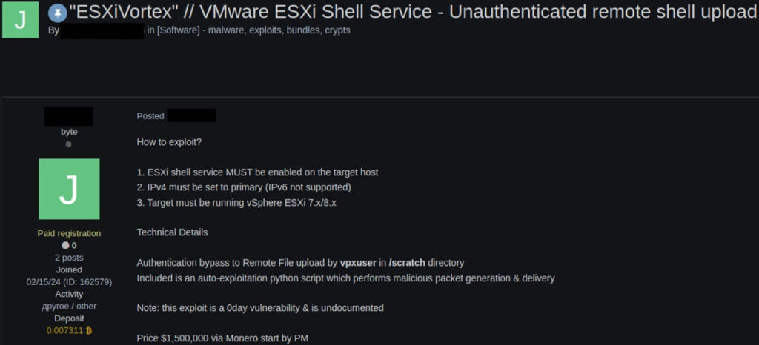This screenshot has height=345, width=759.
Task: Click the Paid registration group label
Action: pyautogui.click(x=69, y=233)
